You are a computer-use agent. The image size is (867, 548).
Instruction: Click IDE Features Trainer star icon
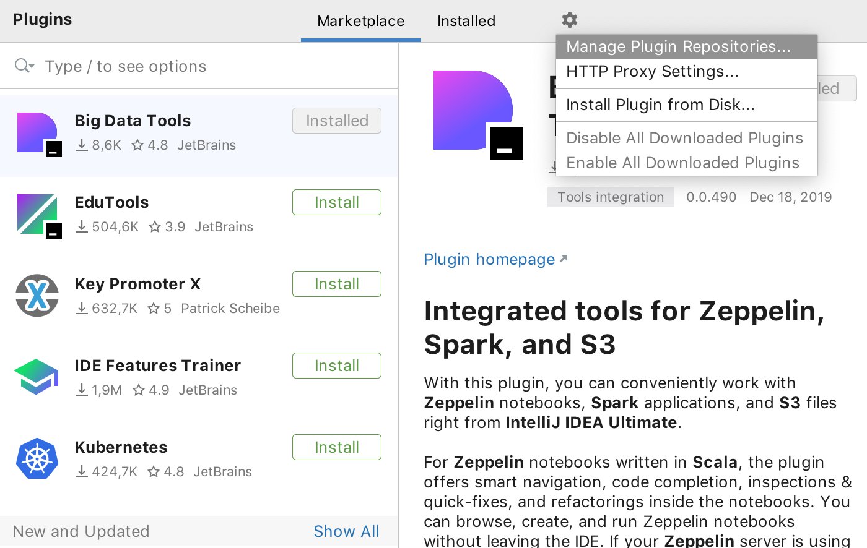point(139,390)
